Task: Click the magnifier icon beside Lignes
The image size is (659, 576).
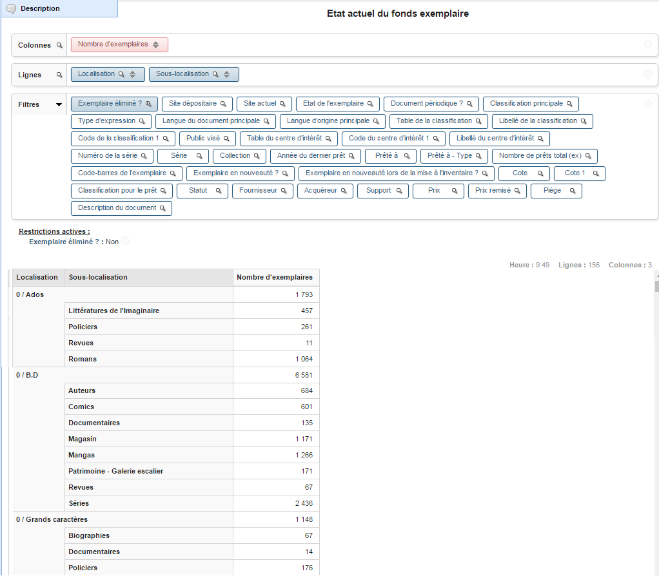Action: coord(59,74)
